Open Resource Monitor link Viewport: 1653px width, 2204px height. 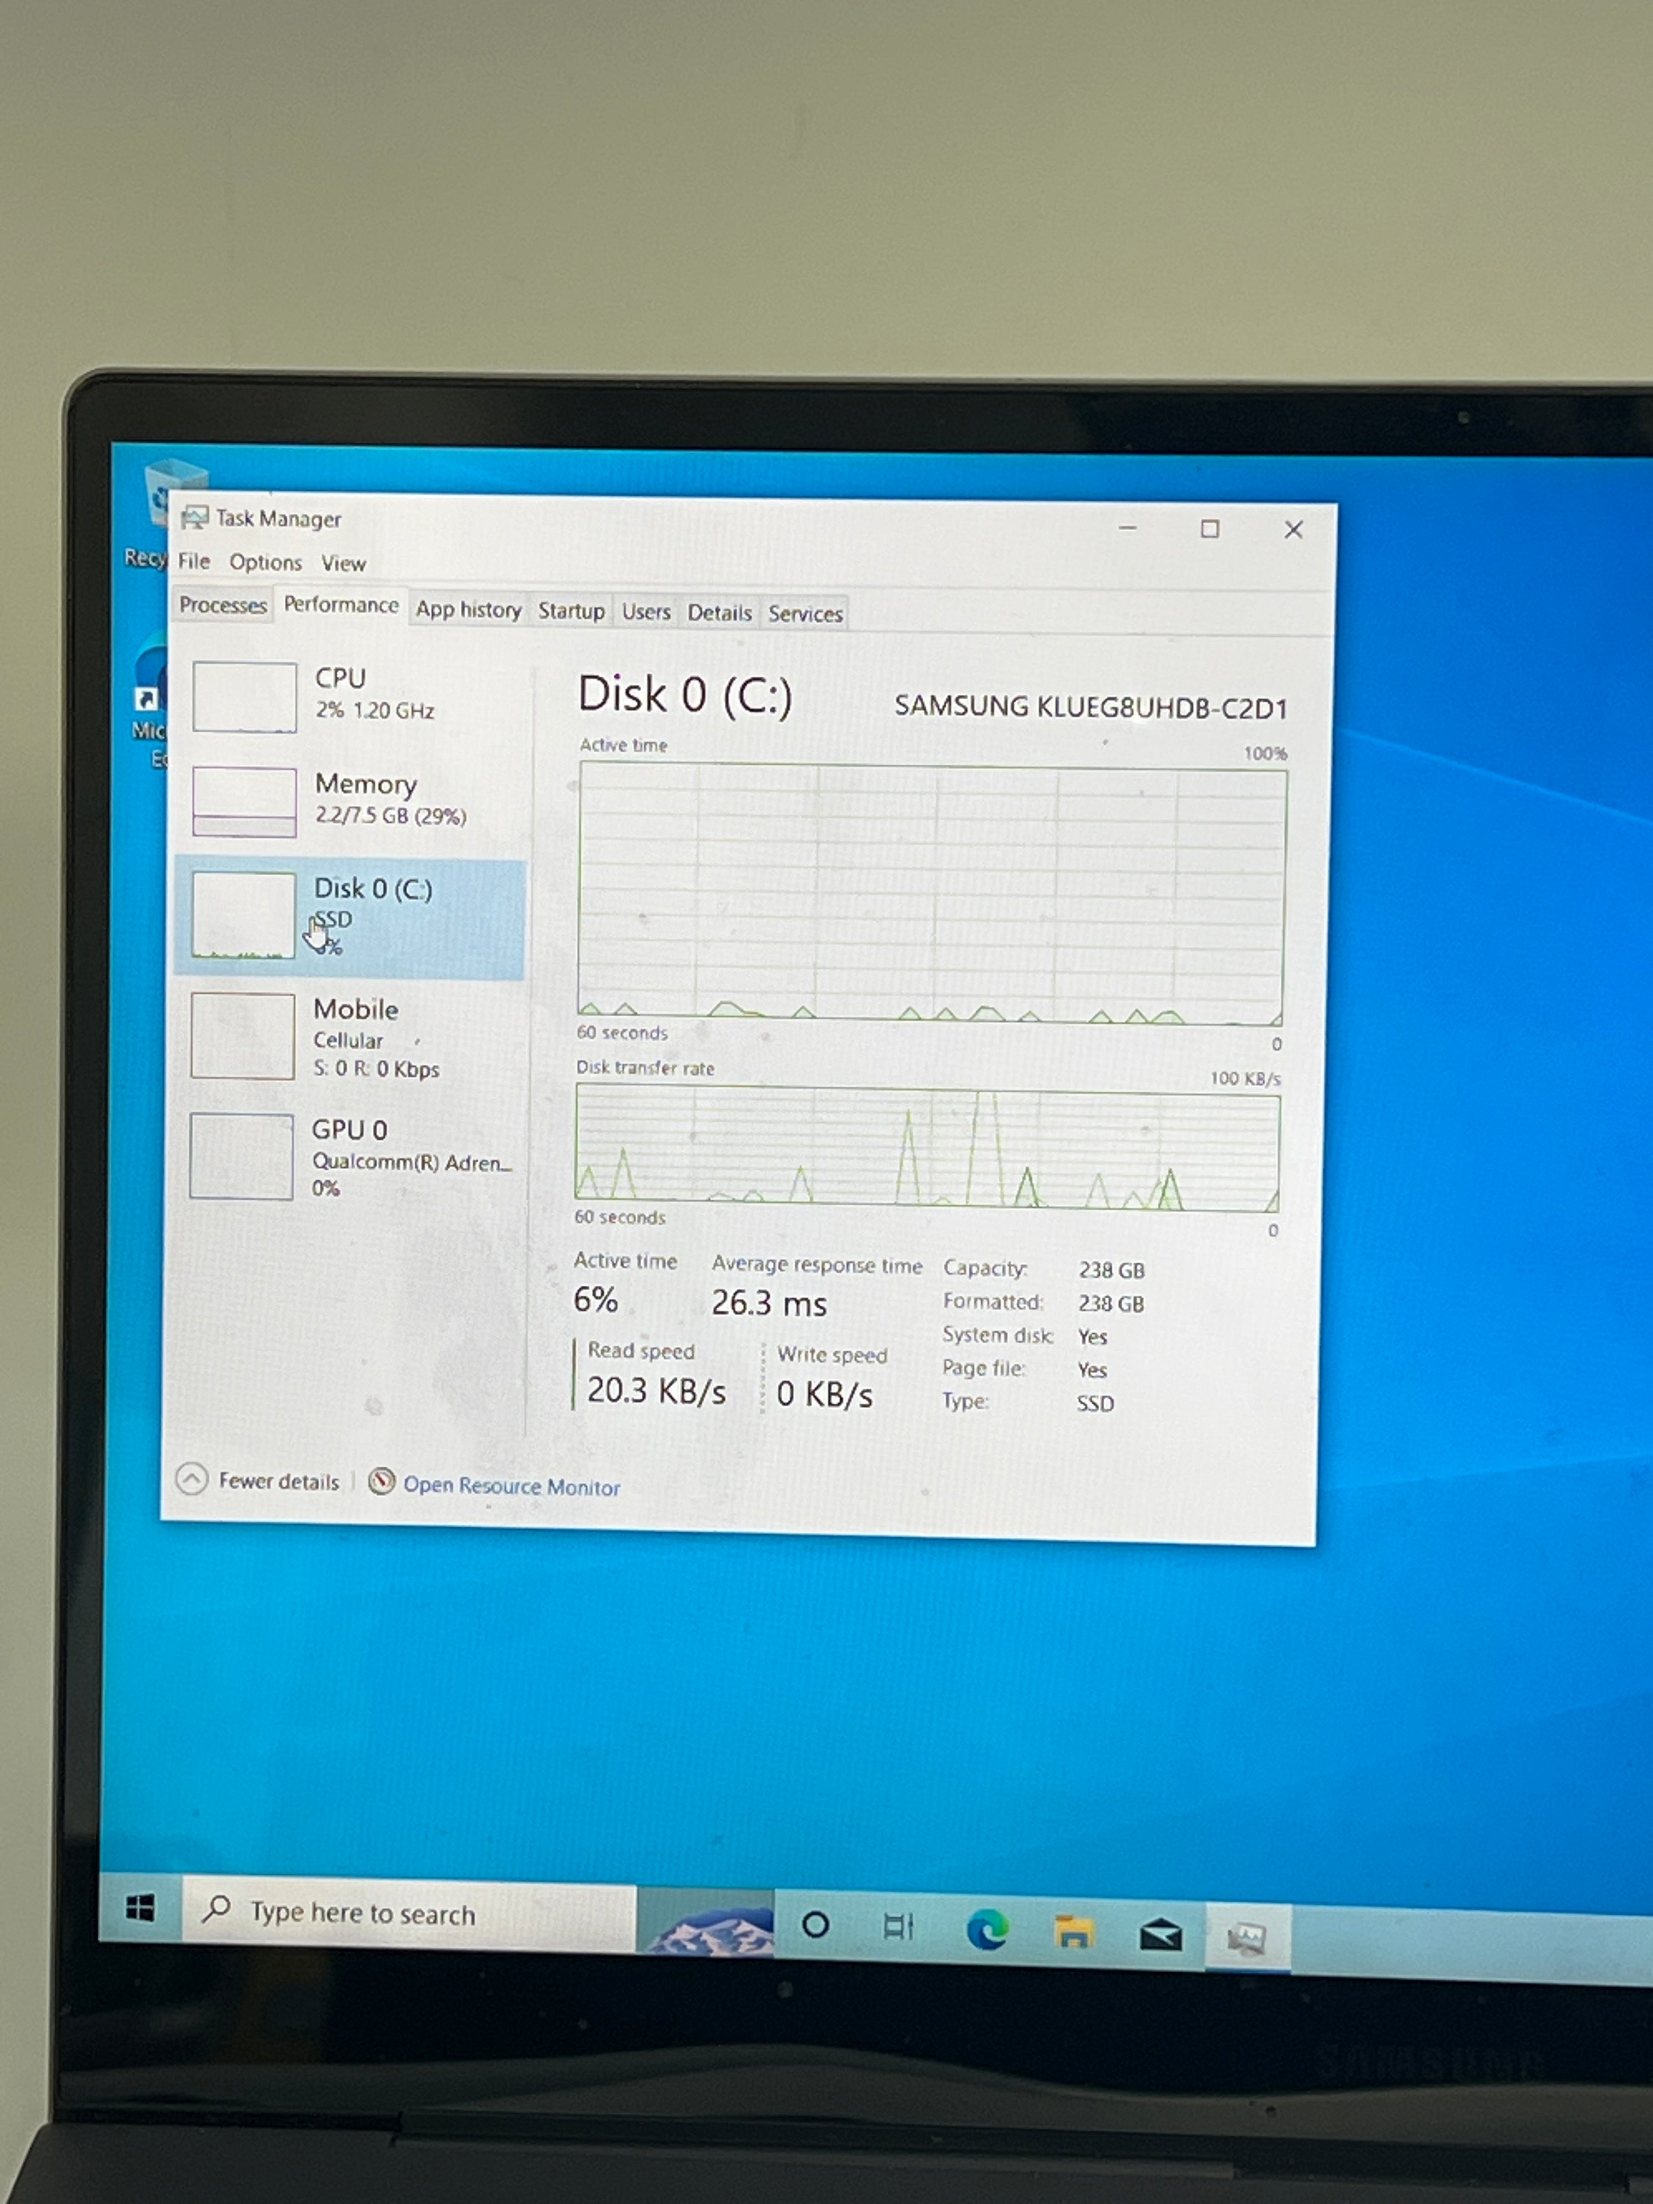(x=511, y=1486)
